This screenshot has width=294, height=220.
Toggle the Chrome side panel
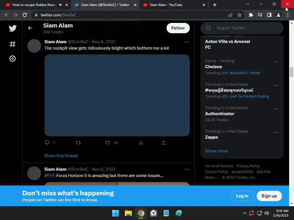click(x=269, y=15)
